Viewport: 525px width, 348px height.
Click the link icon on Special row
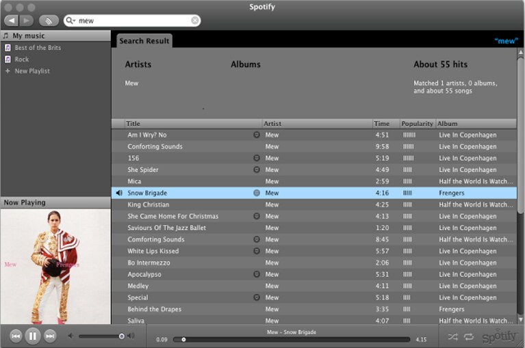tap(257, 297)
